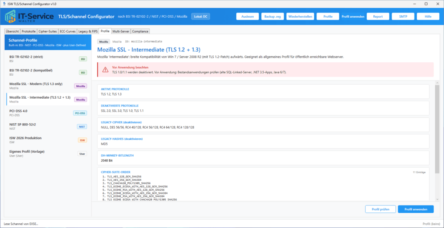Select the Profile tab
Screen dimensions: 444x228
105,31
